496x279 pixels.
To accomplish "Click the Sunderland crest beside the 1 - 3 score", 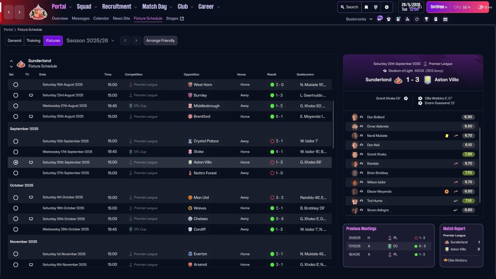I will [398, 80].
